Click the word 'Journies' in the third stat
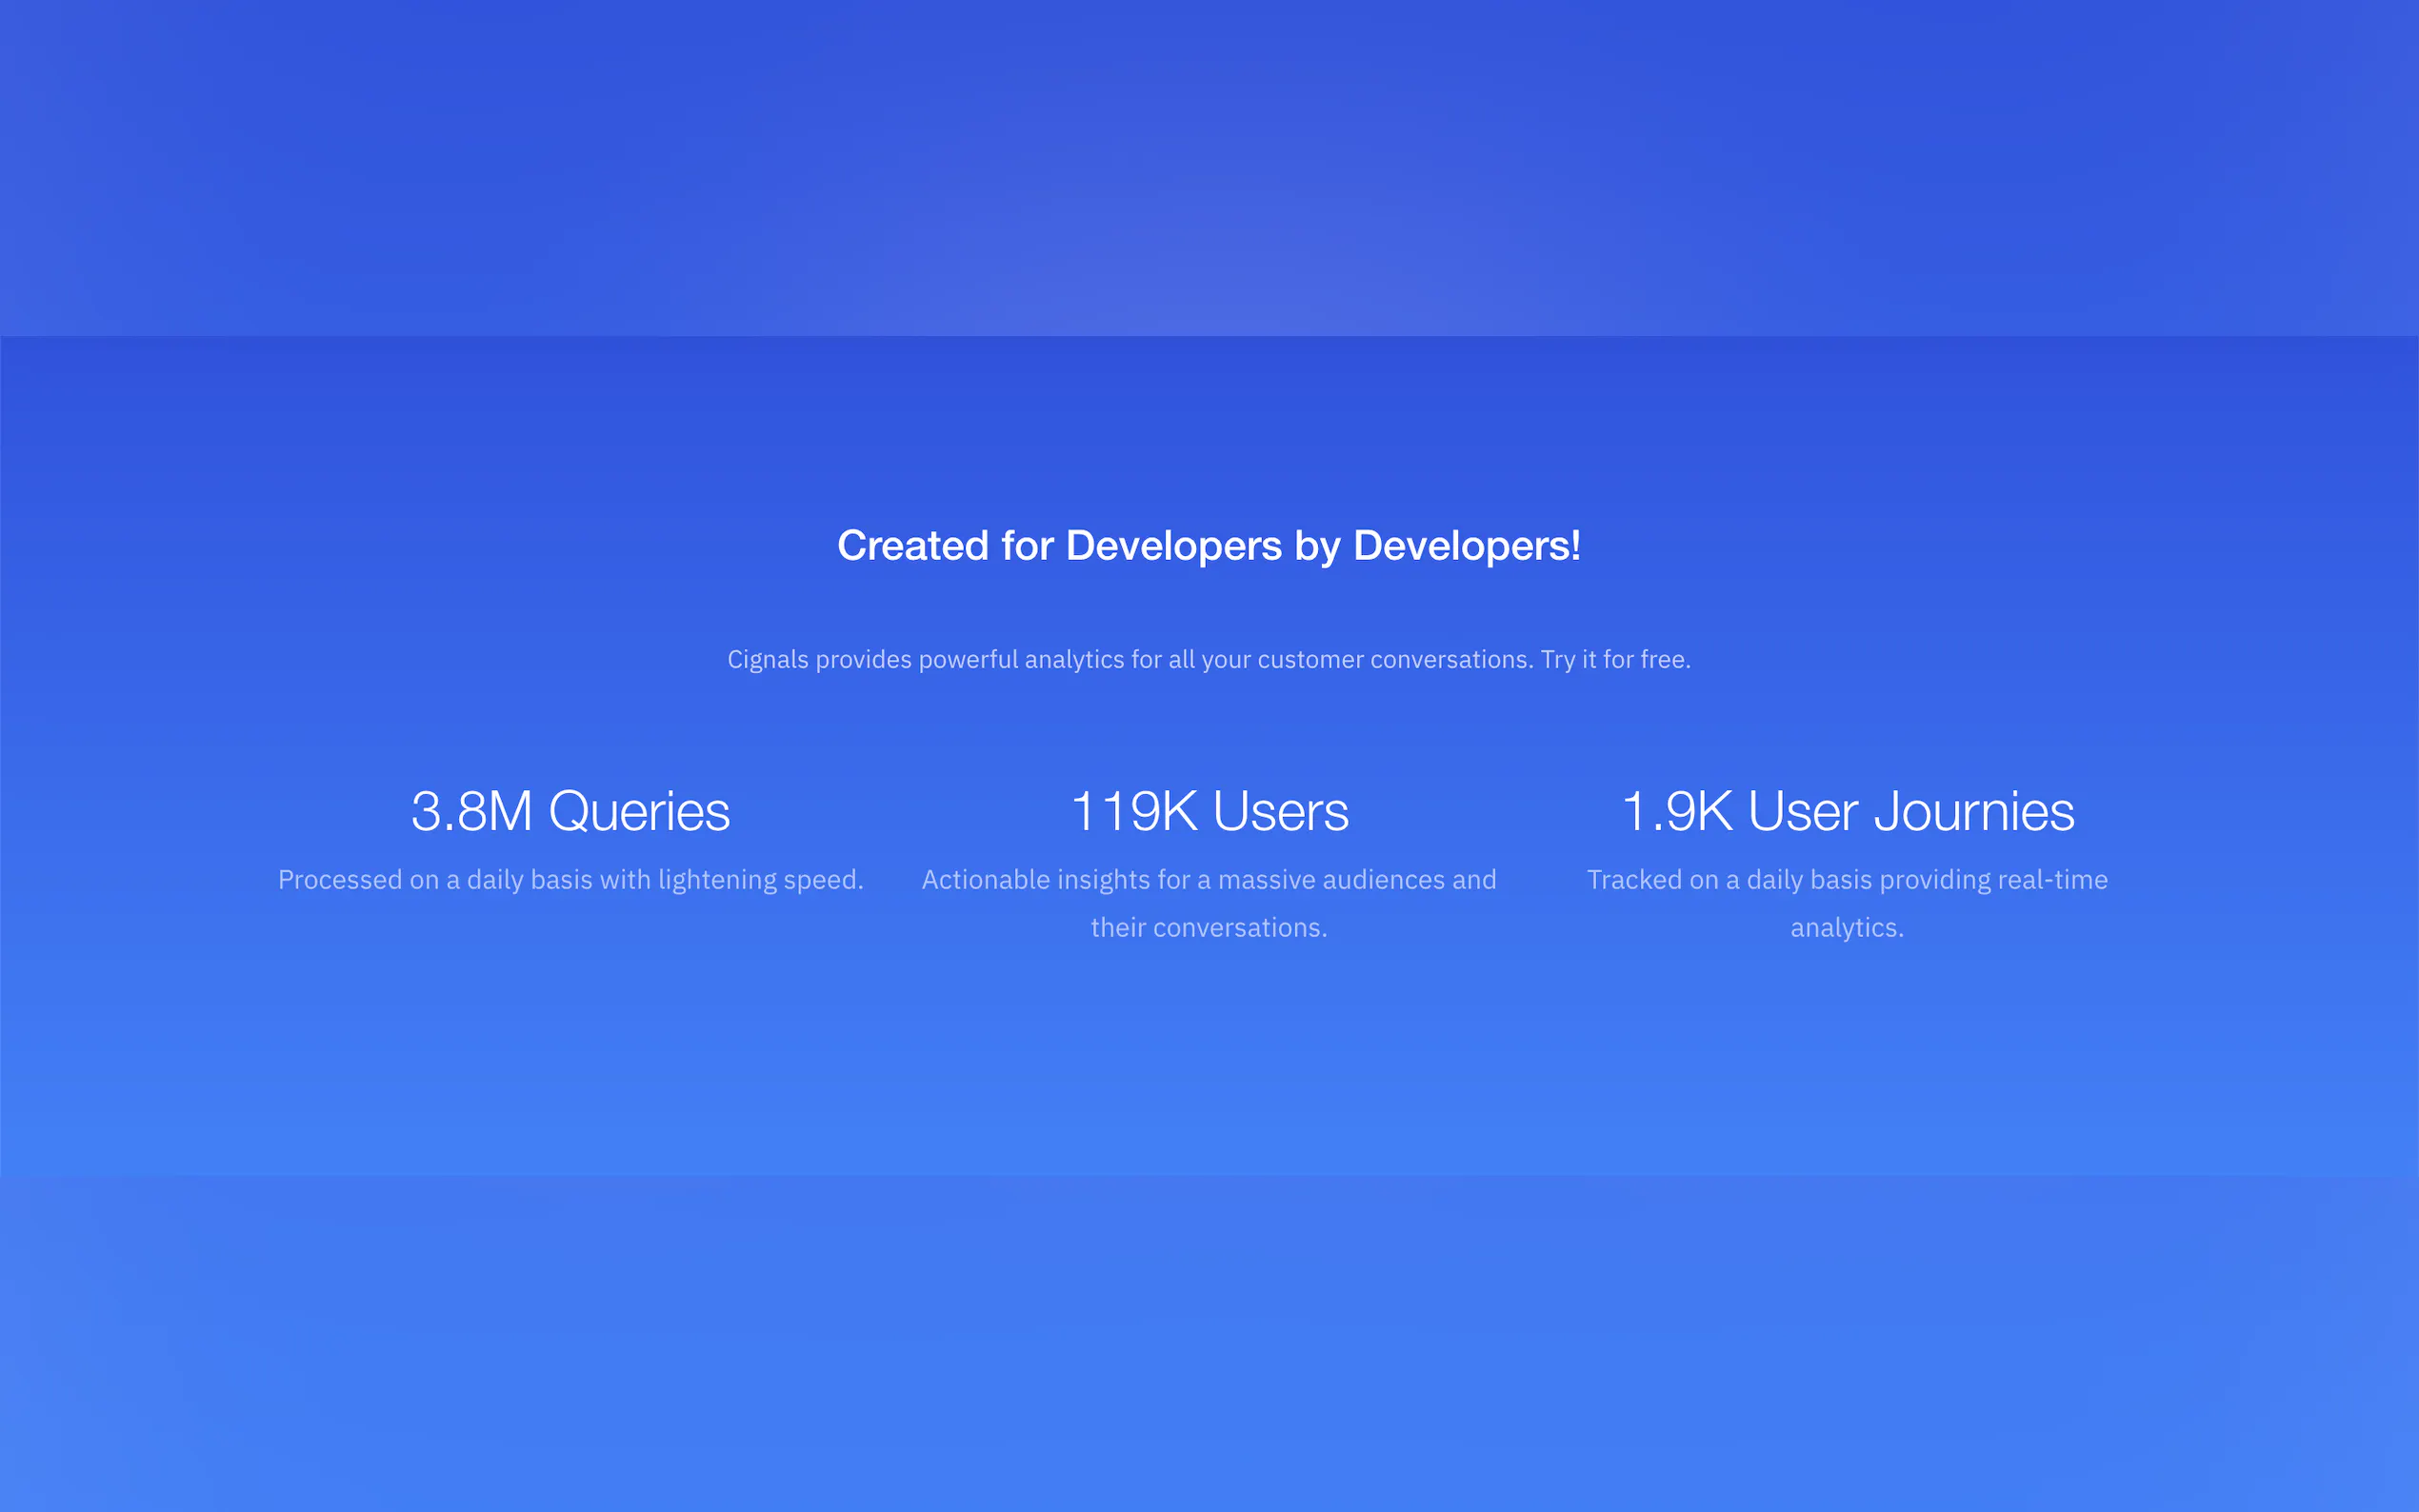The width and height of the screenshot is (2419, 1512). click(x=1973, y=811)
